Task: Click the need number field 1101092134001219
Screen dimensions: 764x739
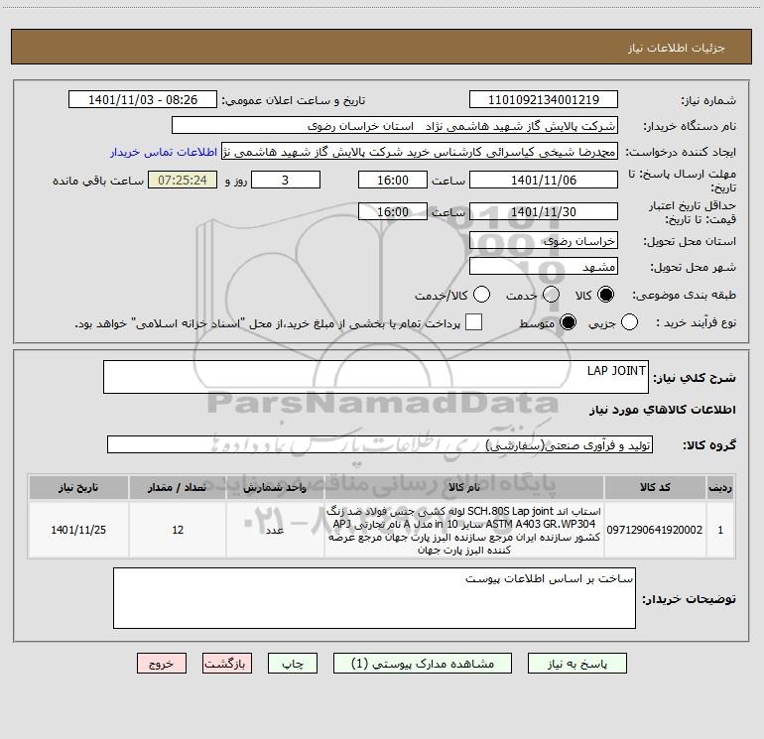Action: click(544, 100)
